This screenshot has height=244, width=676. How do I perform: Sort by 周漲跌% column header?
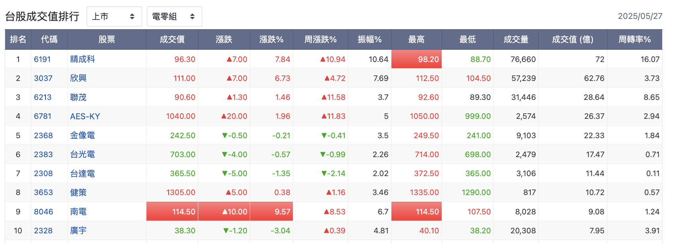tap(321, 39)
